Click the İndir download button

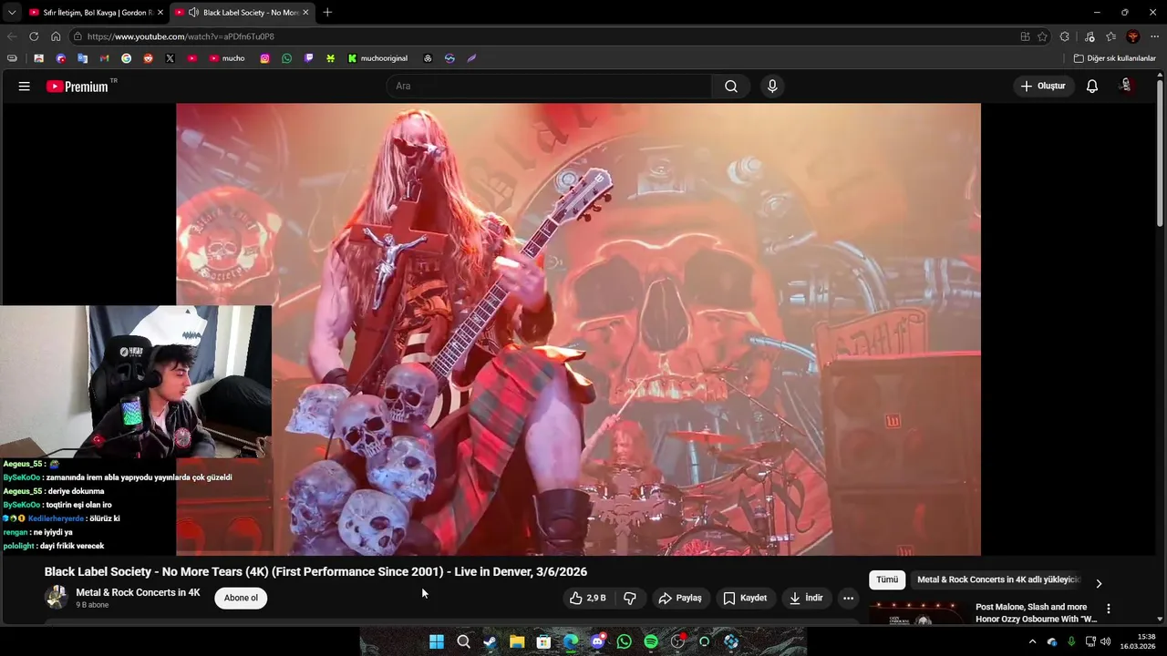806,598
